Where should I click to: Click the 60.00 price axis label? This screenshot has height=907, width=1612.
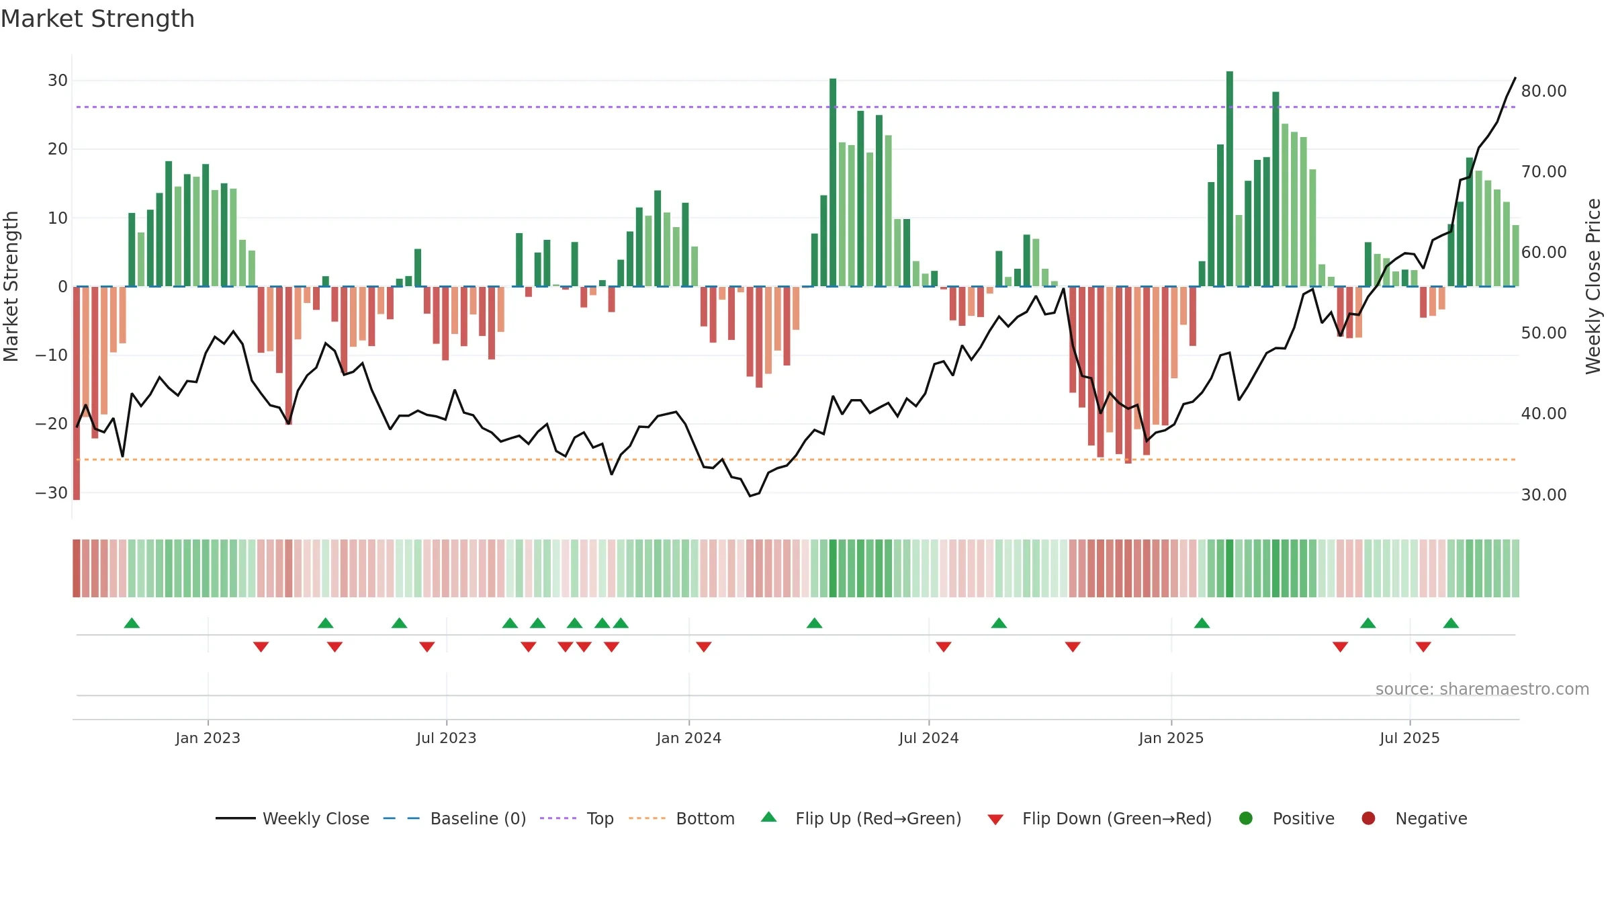(1543, 252)
